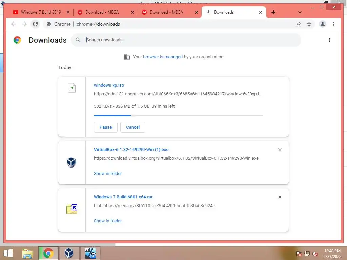Image resolution: width=347 pixels, height=260 pixels.
Task: Switch to the Windows 7 Build 6519 tab
Action: pyautogui.click(x=41, y=12)
